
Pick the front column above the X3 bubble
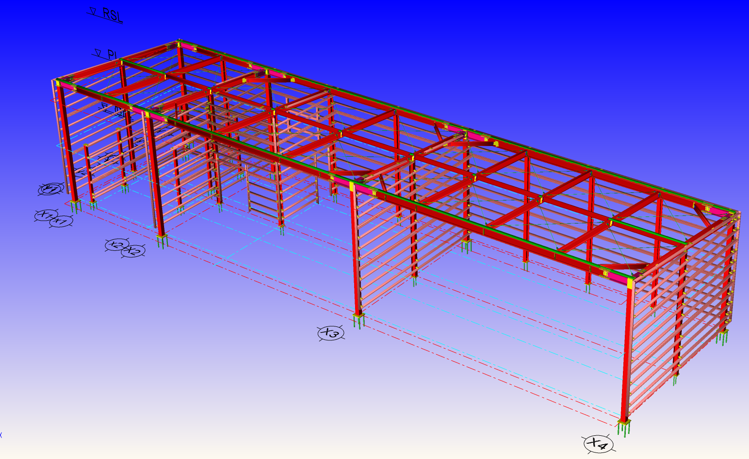(355, 250)
